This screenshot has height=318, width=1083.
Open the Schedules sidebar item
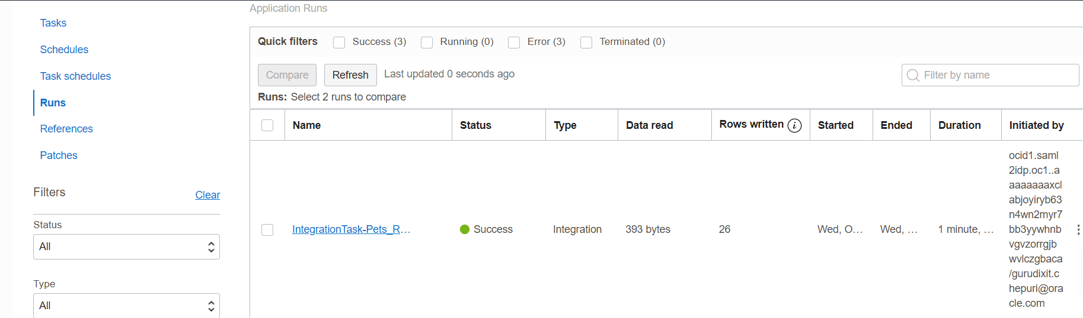(64, 50)
